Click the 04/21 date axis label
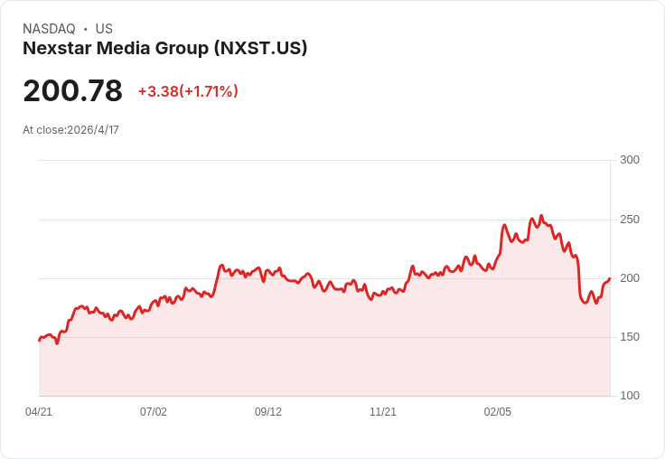The width and height of the screenshot is (665, 459). 39,412
